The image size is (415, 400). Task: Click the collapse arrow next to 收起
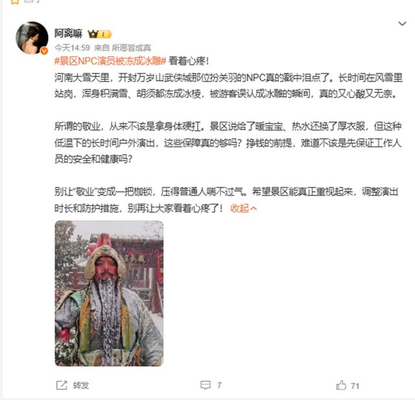pyautogui.click(x=254, y=208)
